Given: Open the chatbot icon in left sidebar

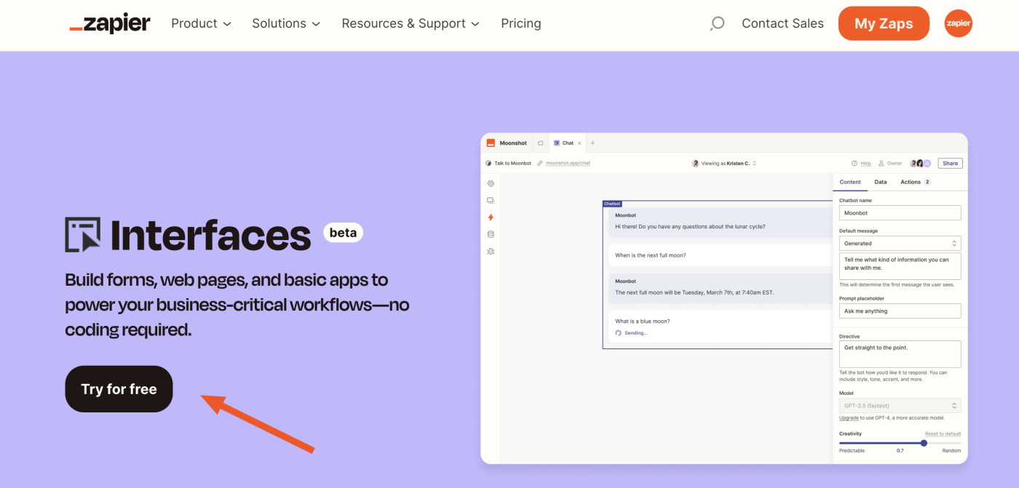Looking at the screenshot, I should click(491, 251).
